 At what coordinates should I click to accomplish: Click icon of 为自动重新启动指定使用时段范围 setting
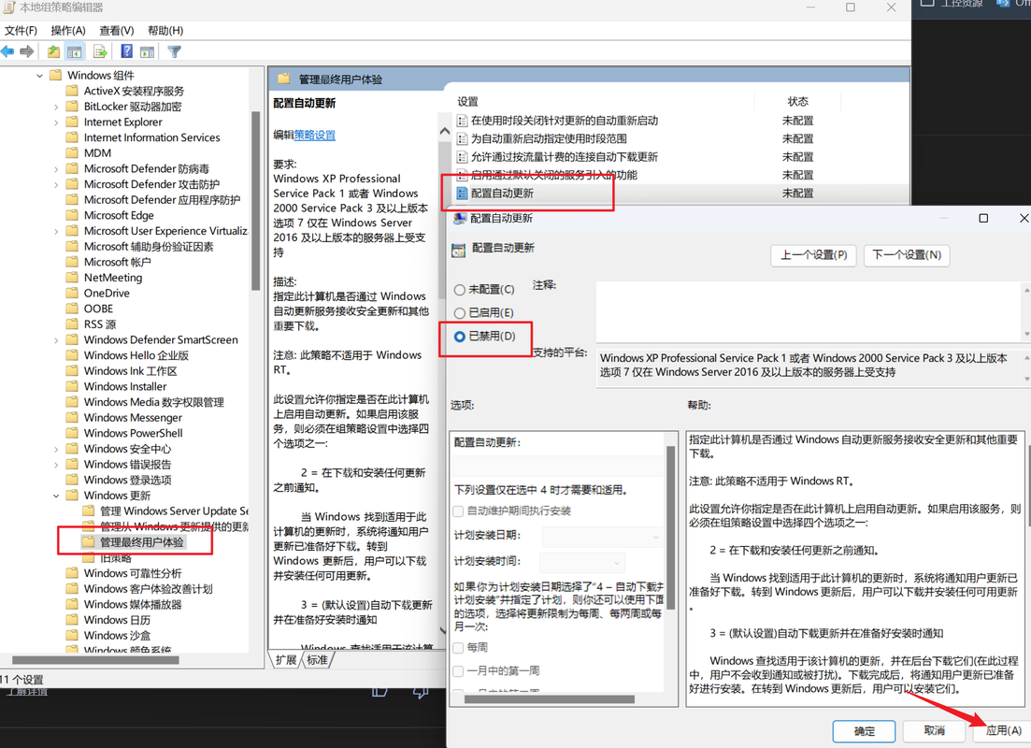(463, 138)
